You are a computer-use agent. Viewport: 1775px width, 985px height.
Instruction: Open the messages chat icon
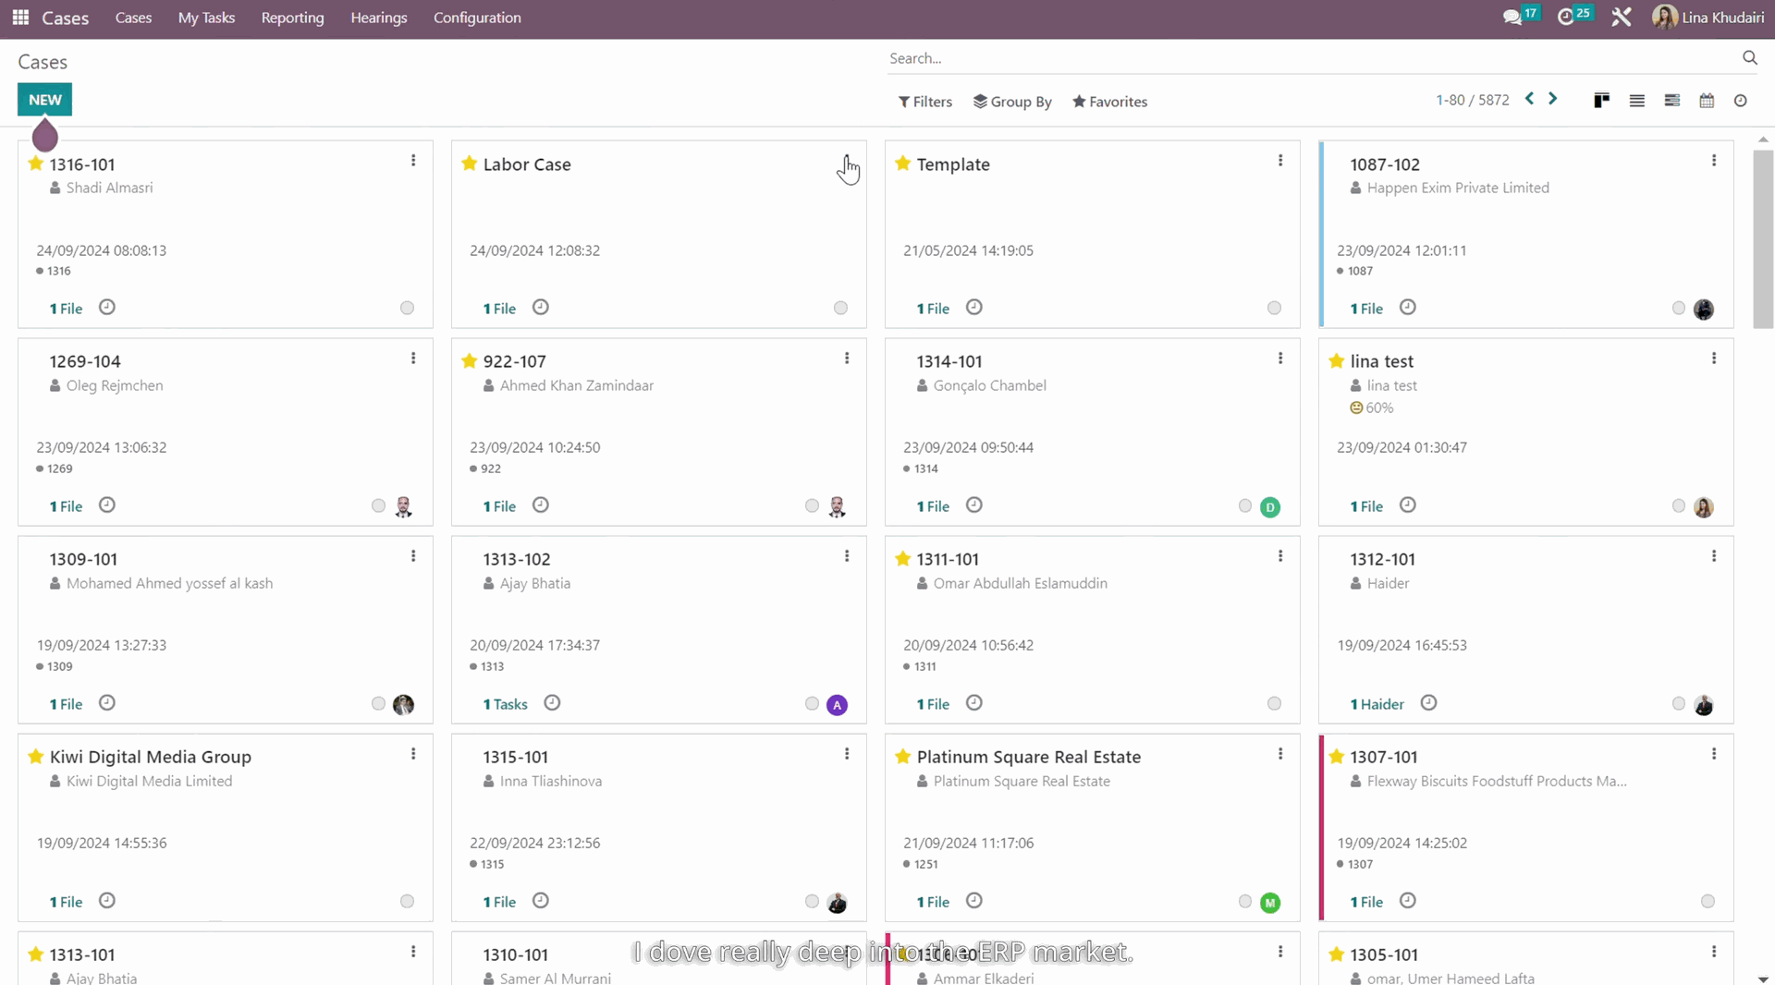coord(1512,18)
